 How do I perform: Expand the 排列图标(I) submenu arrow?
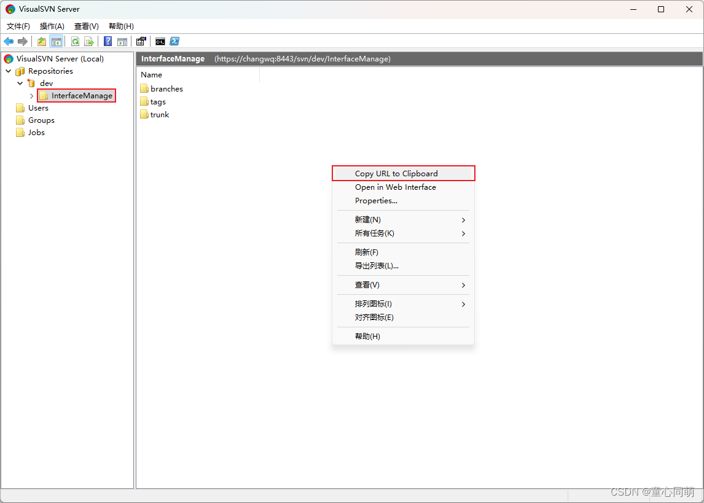pyautogui.click(x=463, y=304)
